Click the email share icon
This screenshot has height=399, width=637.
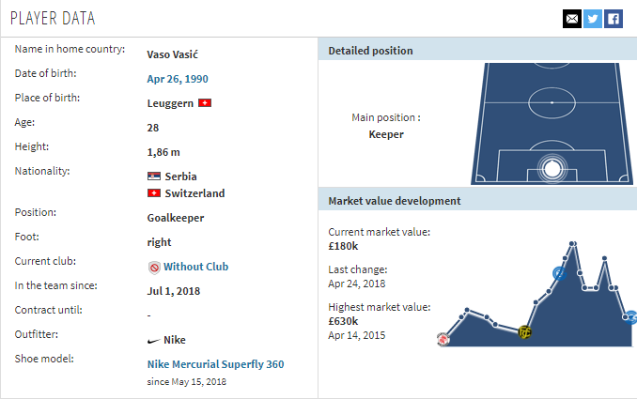[x=572, y=18]
